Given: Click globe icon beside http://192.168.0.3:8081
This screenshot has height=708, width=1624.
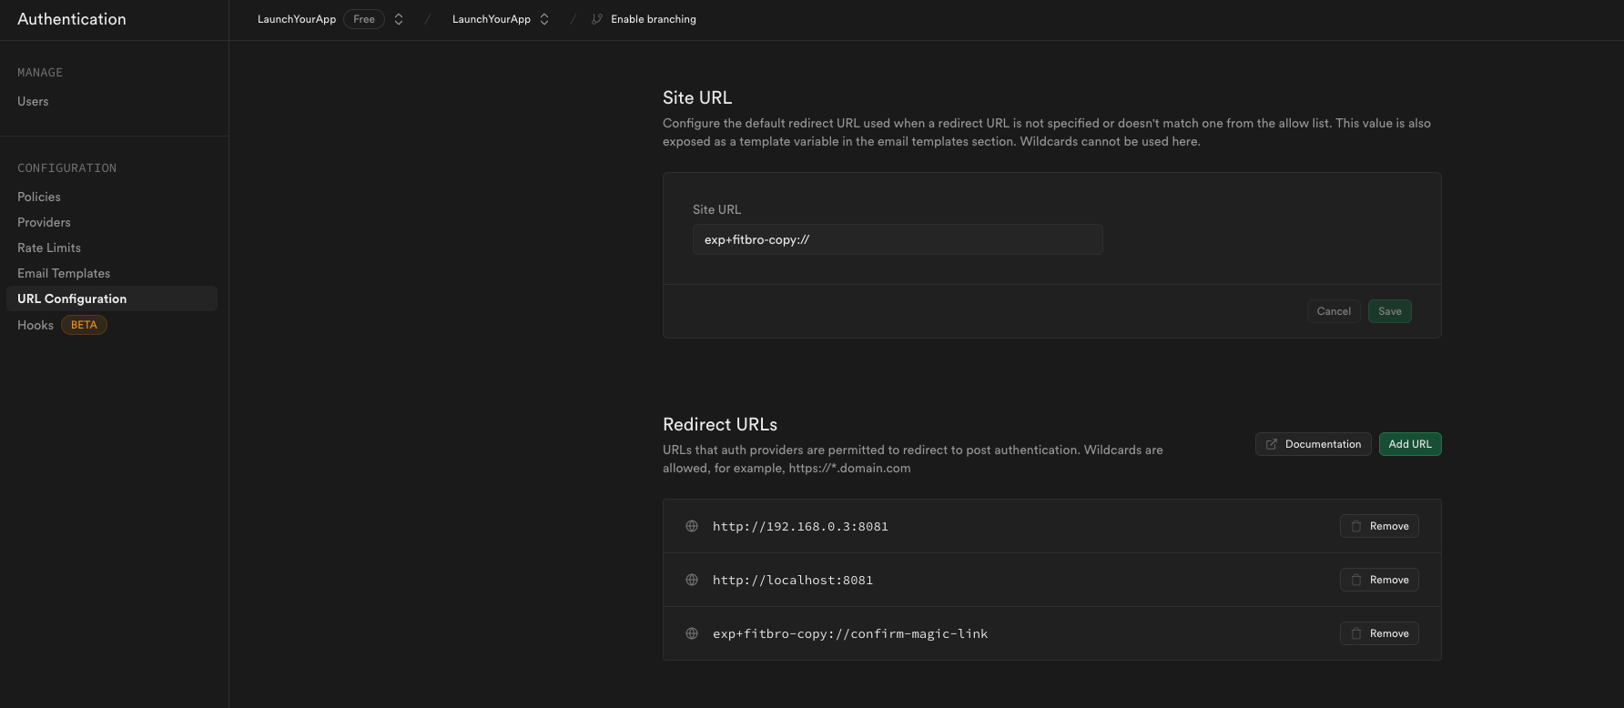Looking at the screenshot, I should pyautogui.click(x=692, y=526).
